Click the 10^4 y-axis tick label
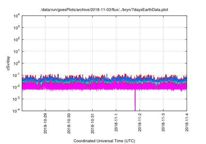Image resolution: width=206 pixels, height=144 pixels. point(17,16)
